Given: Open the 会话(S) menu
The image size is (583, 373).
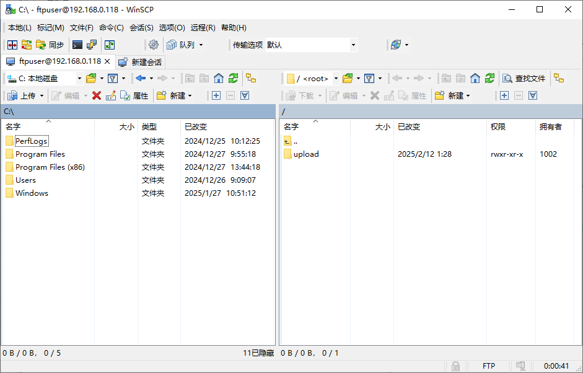Looking at the screenshot, I should tap(141, 28).
